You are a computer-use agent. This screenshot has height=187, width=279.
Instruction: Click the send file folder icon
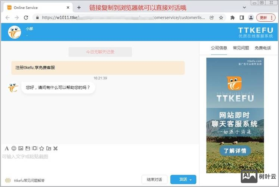point(49,148)
